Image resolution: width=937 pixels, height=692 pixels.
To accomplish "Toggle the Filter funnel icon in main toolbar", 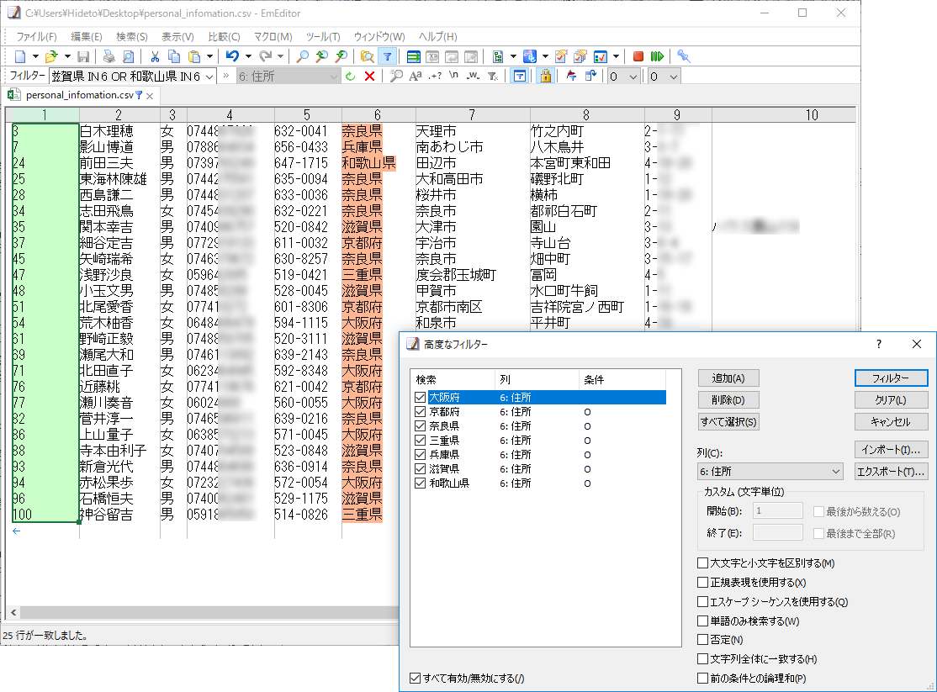I will (387, 56).
